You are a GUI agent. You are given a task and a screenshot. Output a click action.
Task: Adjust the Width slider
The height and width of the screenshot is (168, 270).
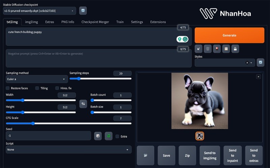[41, 100]
